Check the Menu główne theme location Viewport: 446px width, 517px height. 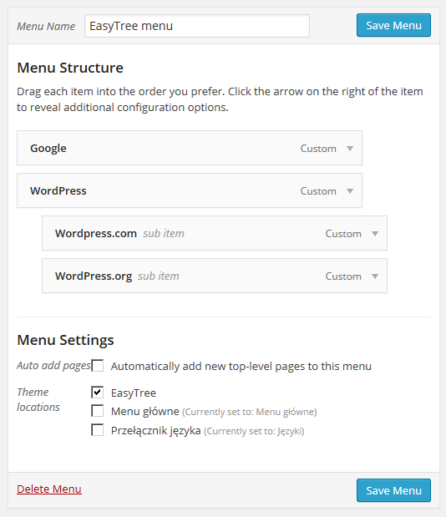(x=97, y=411)
